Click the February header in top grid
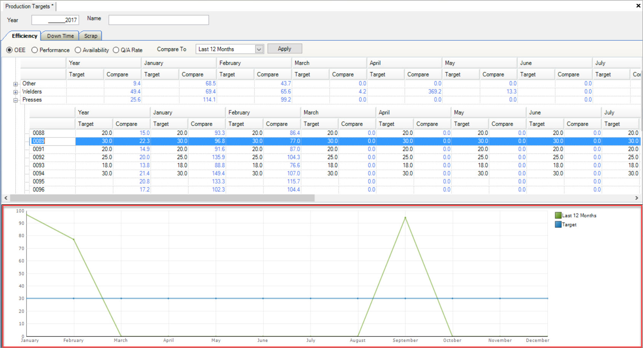The height and width of the screenshot is (348, 643). [254, 63]
